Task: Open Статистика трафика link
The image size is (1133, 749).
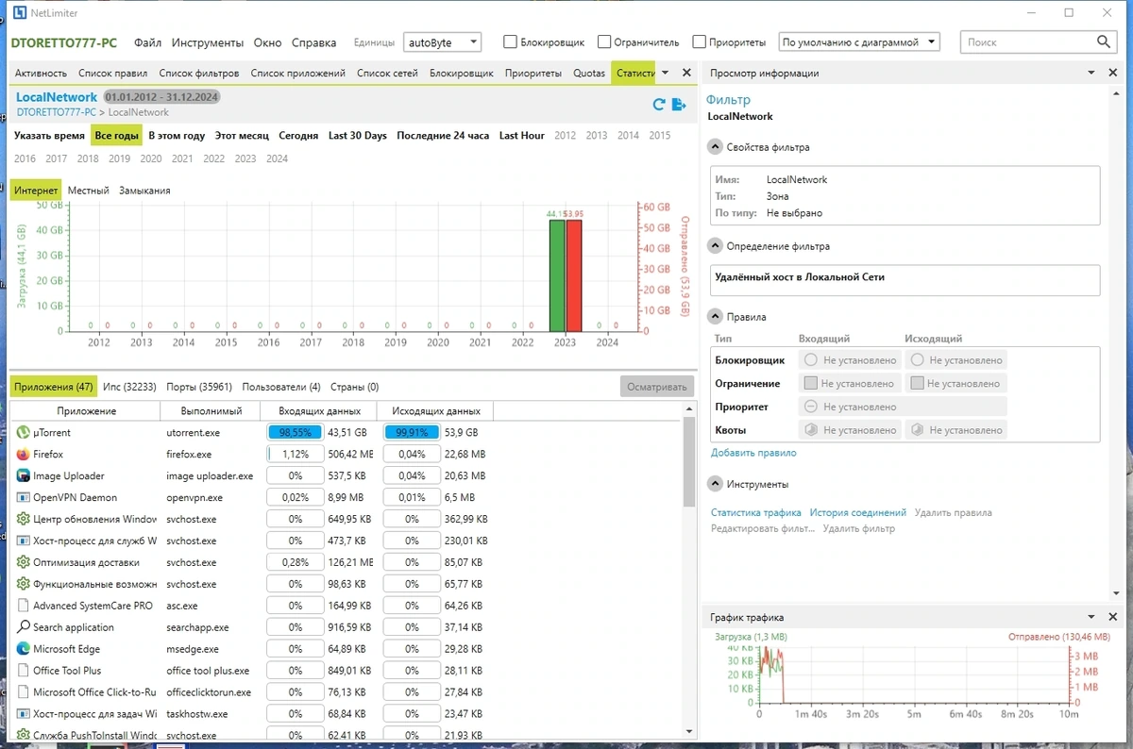Action: (x=755, y=512)
